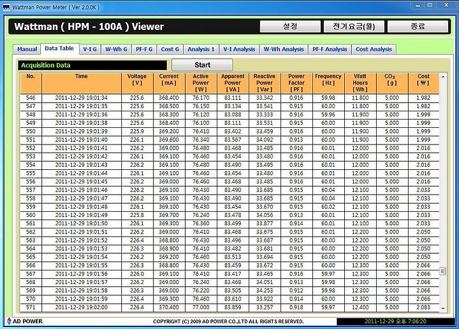Click power factor 0.912 cell
459x329 pixels.
coord(296,291)
